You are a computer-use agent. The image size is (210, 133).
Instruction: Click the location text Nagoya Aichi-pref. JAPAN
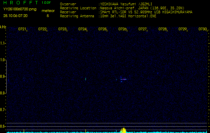pyautogui.click(x=125, y=8)
